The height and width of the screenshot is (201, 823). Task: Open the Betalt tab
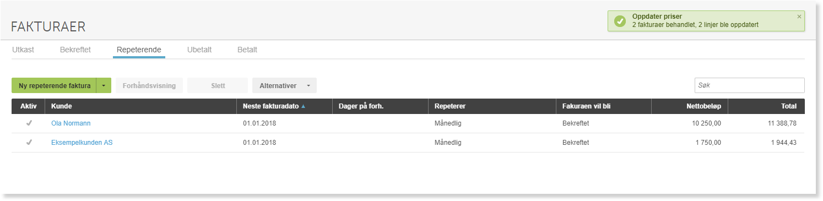click(247, 50)
